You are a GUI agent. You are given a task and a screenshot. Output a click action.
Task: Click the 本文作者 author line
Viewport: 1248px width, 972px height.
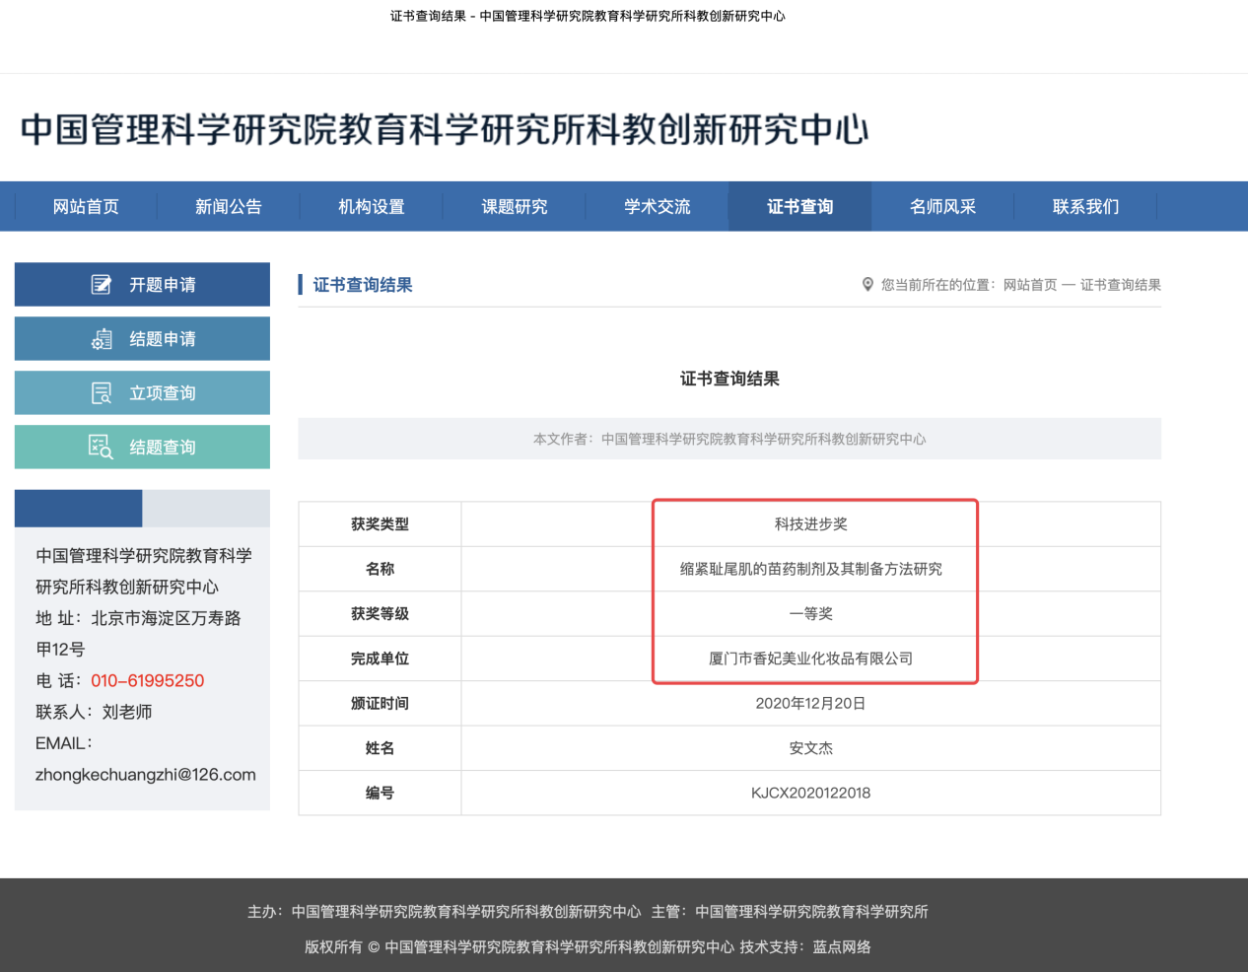[x=729, y=439]
